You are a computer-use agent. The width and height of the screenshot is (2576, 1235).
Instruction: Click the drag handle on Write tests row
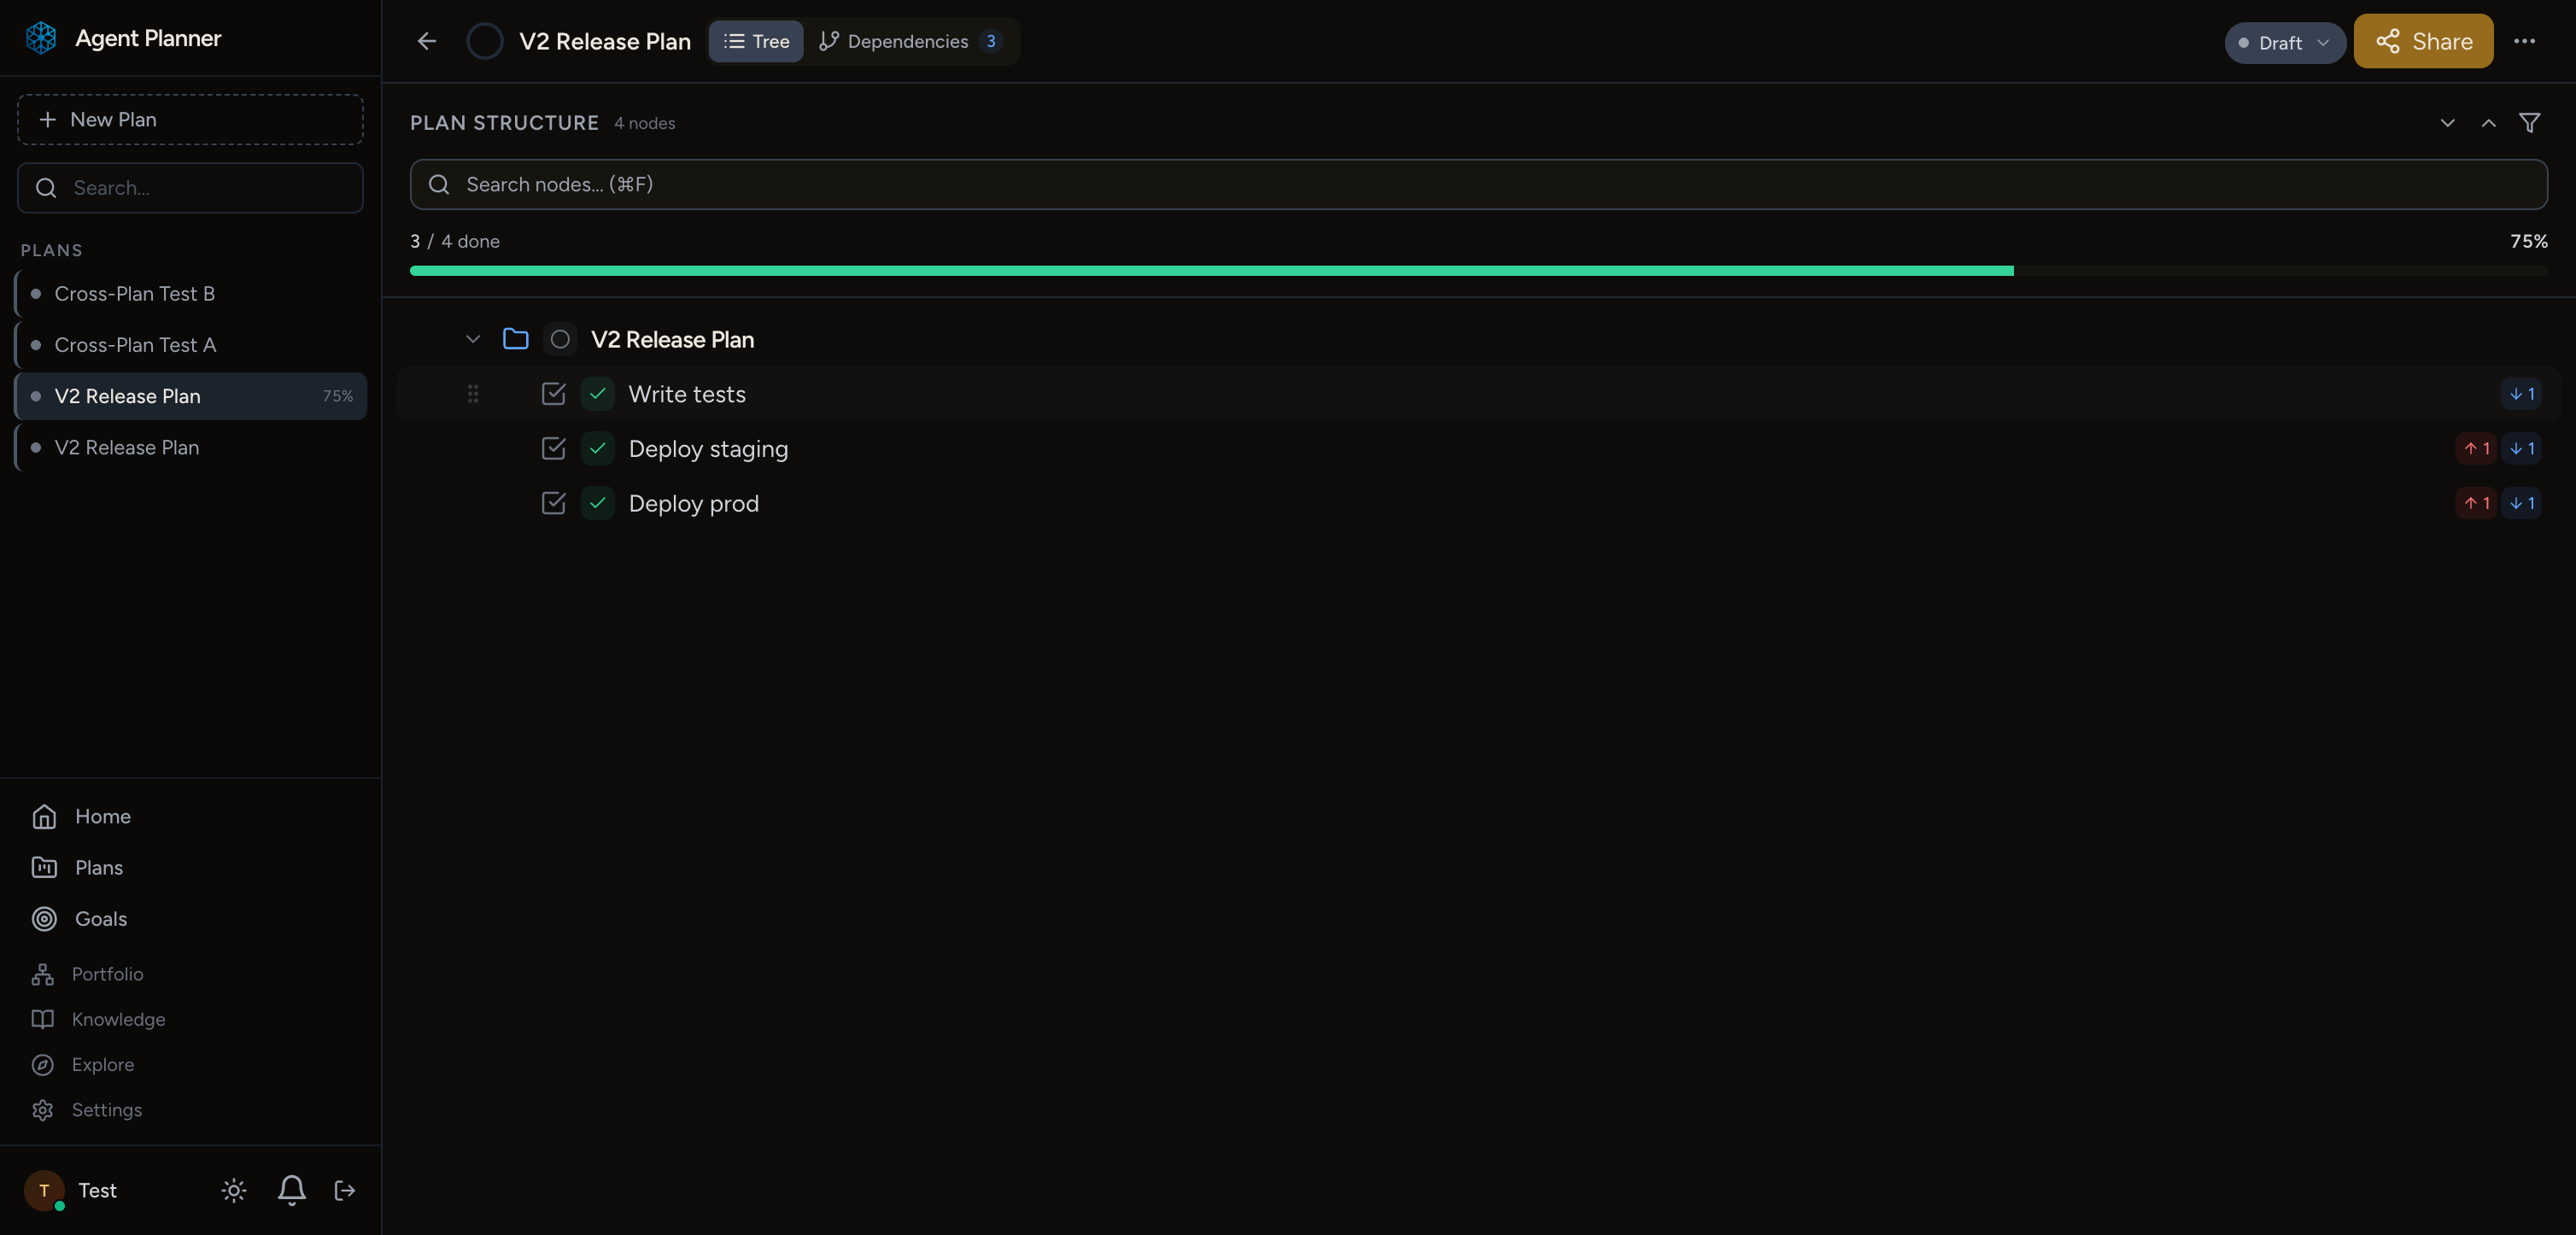(x=473, y=394)
